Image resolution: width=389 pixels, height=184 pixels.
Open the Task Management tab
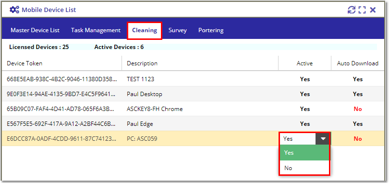click(x=96, y=30)
